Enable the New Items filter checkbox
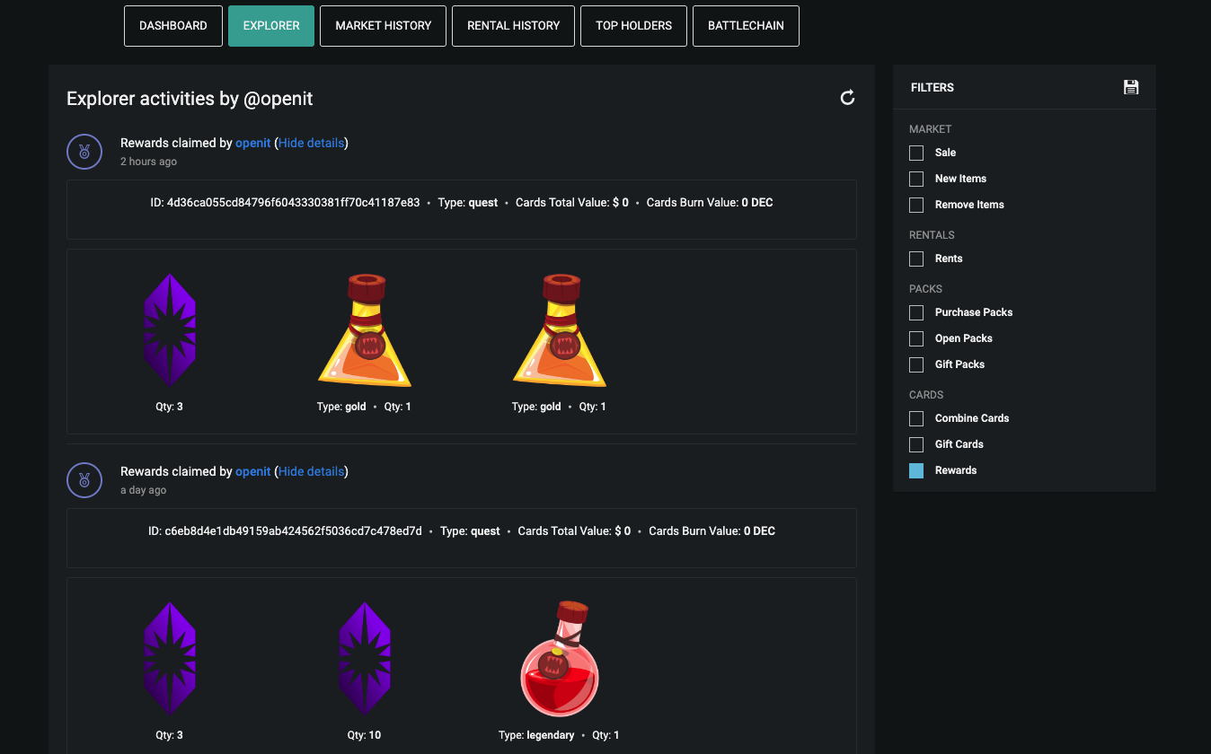 pyautogui.click(x=916, y=179)
